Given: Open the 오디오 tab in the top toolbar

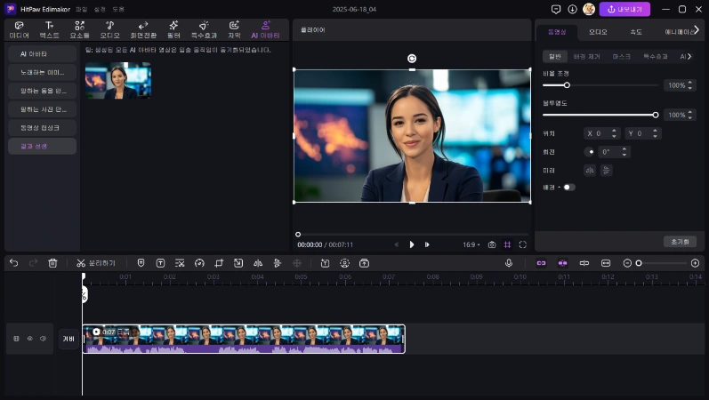Looking at the screenshot, I should tap(110, 30).
